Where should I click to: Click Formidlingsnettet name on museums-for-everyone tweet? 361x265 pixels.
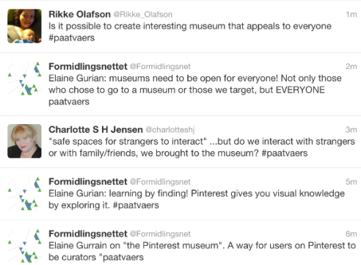coord(88,66)
